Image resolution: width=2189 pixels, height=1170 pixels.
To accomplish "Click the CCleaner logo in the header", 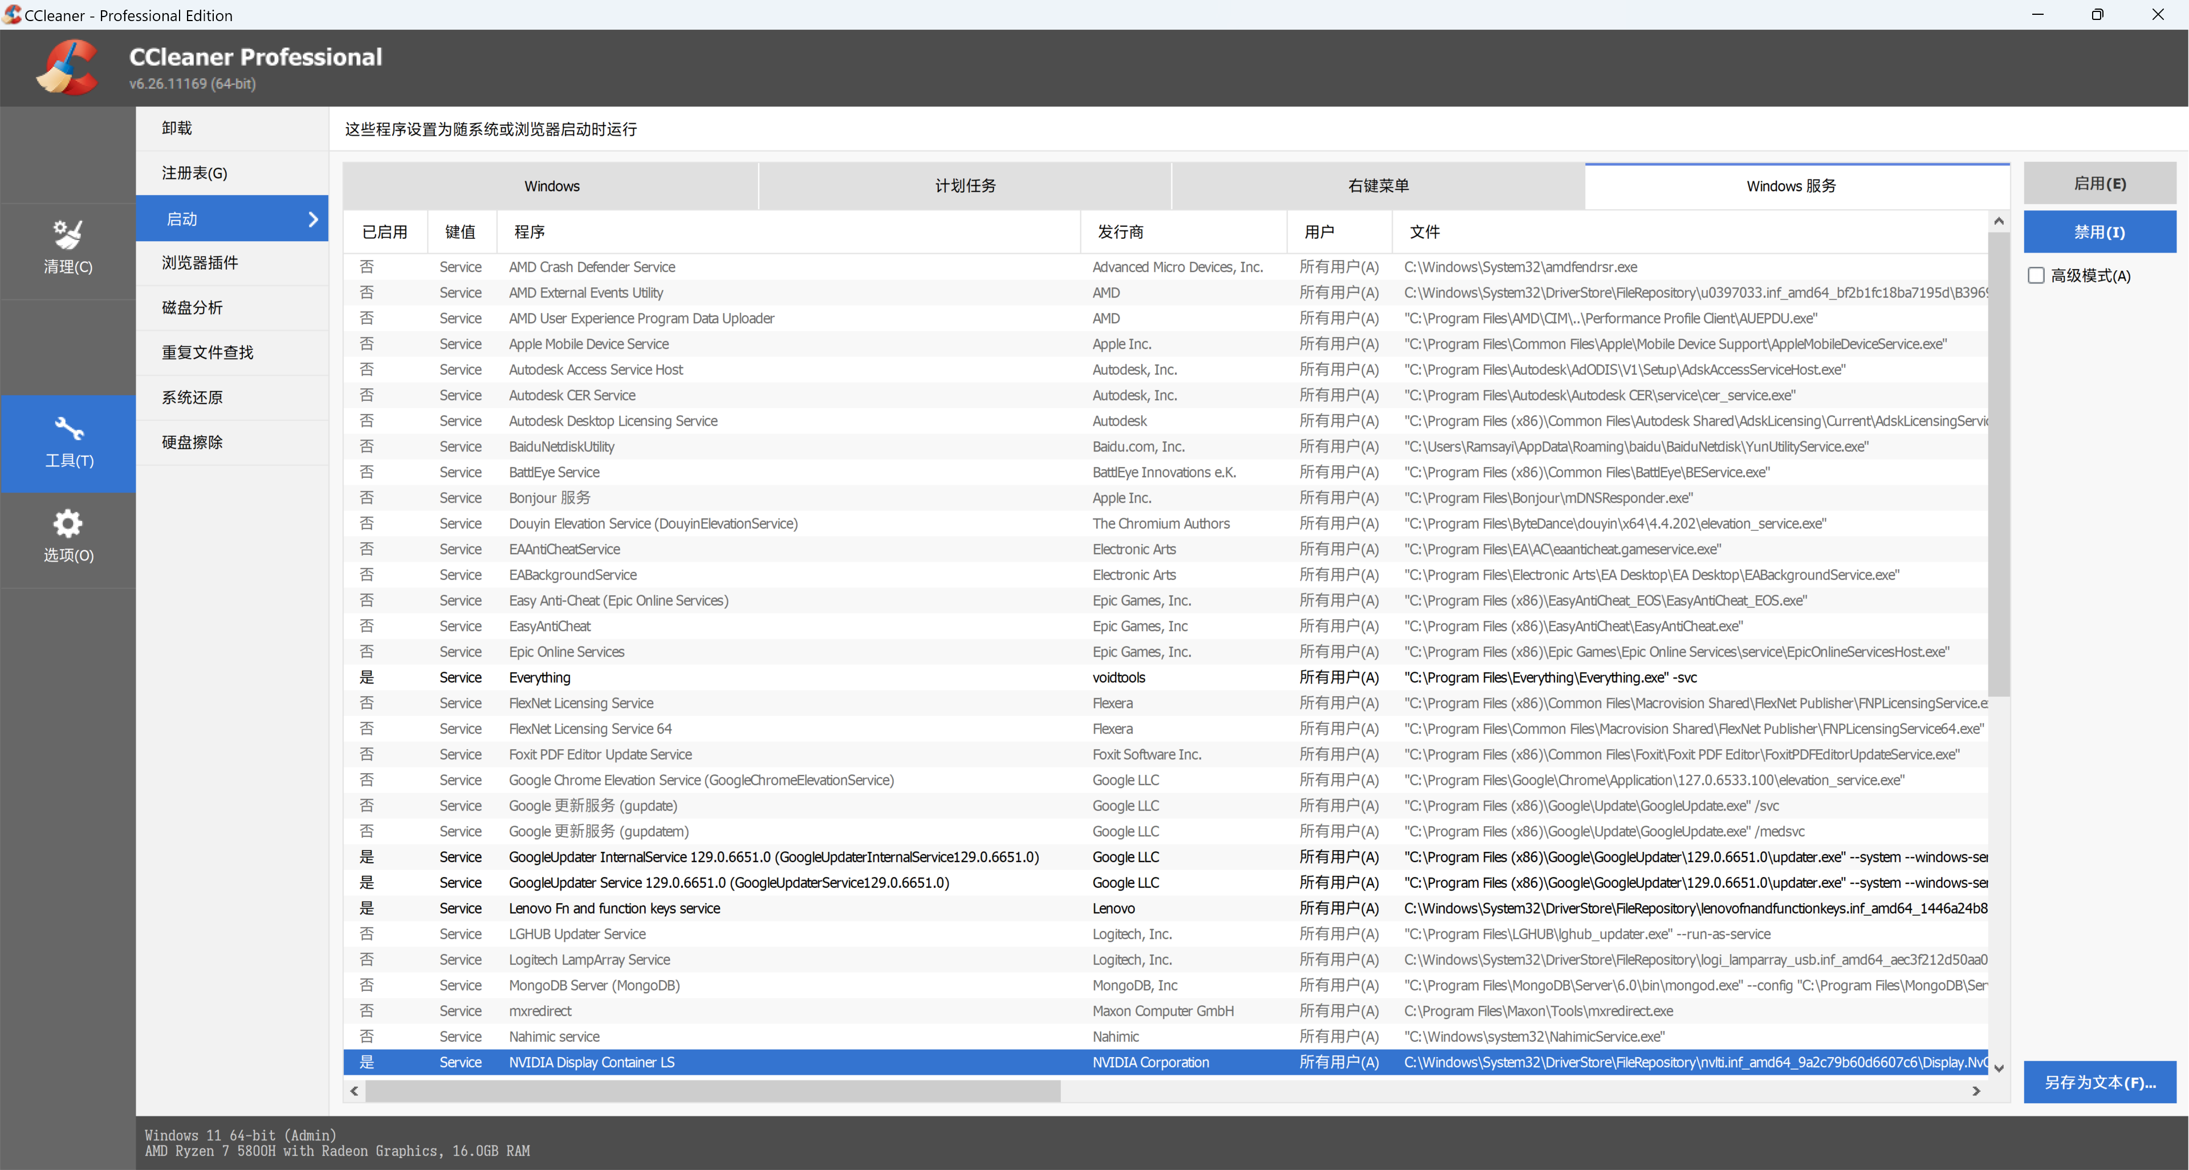I will (x=68, y=68).
